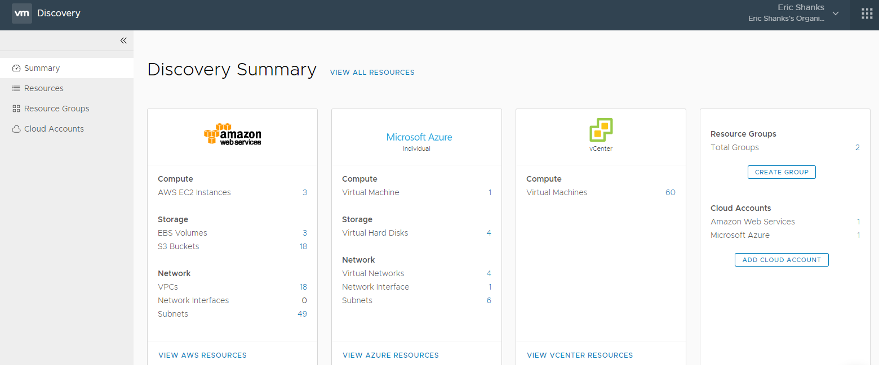Open the apps grid switcher icon
879x365 pixels.
point(867,14)
